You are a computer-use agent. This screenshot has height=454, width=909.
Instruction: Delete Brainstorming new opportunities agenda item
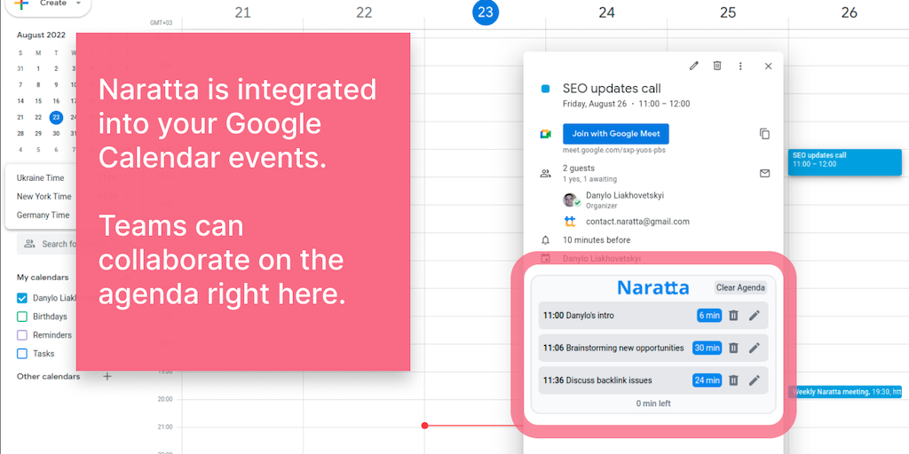click(733, 348)
